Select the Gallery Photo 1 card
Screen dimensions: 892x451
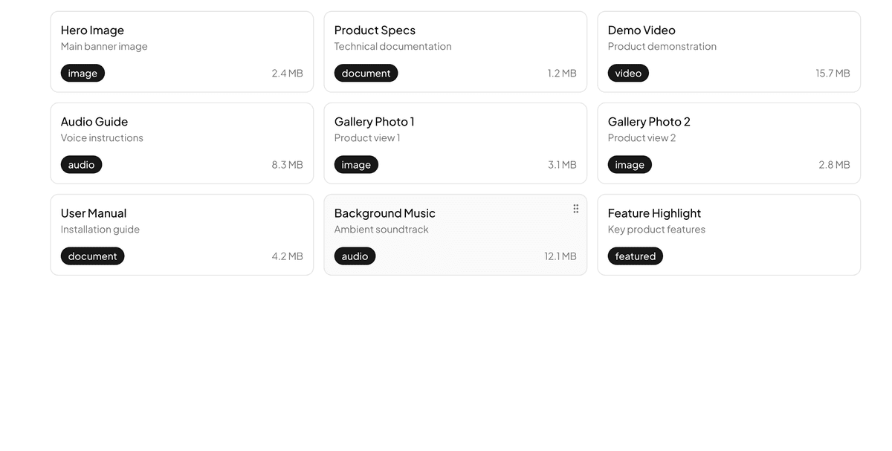point(456,143)
